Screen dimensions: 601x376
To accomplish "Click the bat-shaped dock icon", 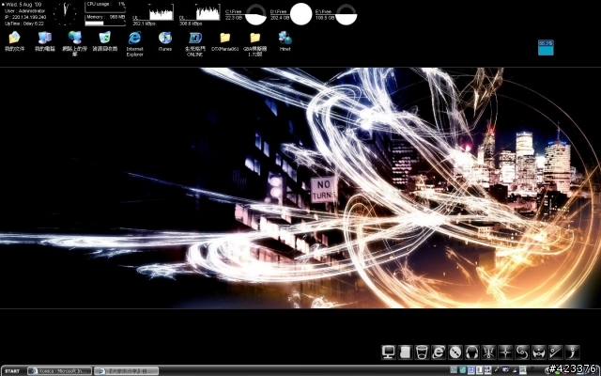I will (538, 352).
